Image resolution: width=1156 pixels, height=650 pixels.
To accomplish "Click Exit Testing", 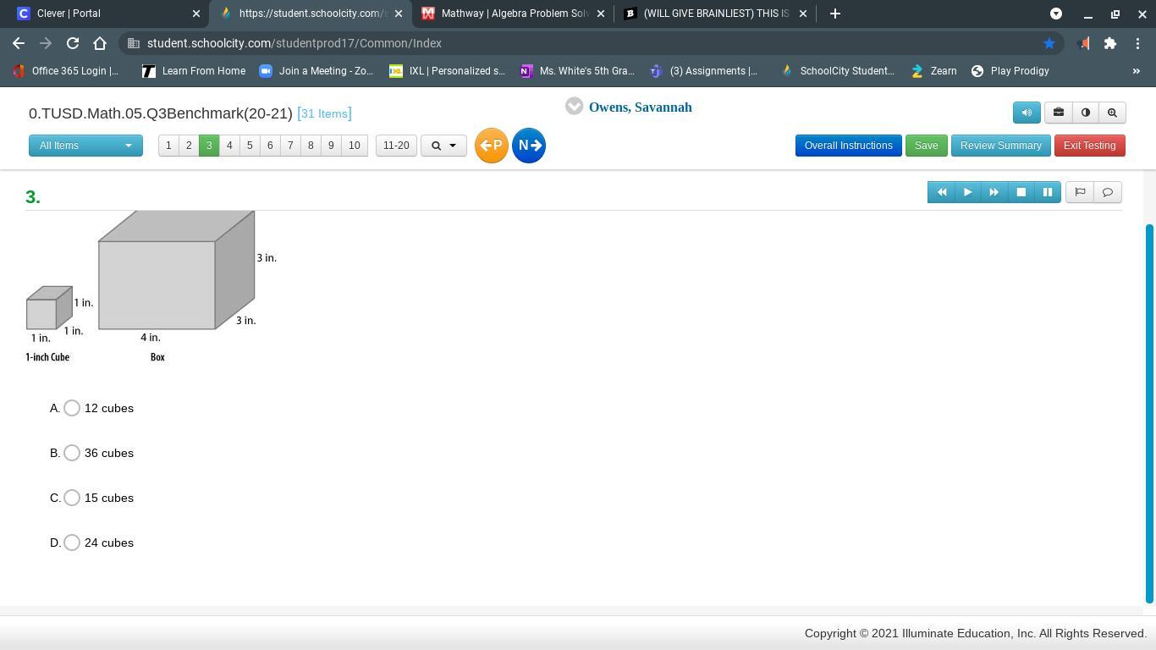I will 1089,146.
